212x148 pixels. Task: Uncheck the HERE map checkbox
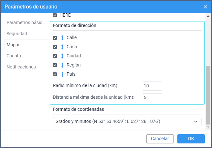[x=55, y=15]
